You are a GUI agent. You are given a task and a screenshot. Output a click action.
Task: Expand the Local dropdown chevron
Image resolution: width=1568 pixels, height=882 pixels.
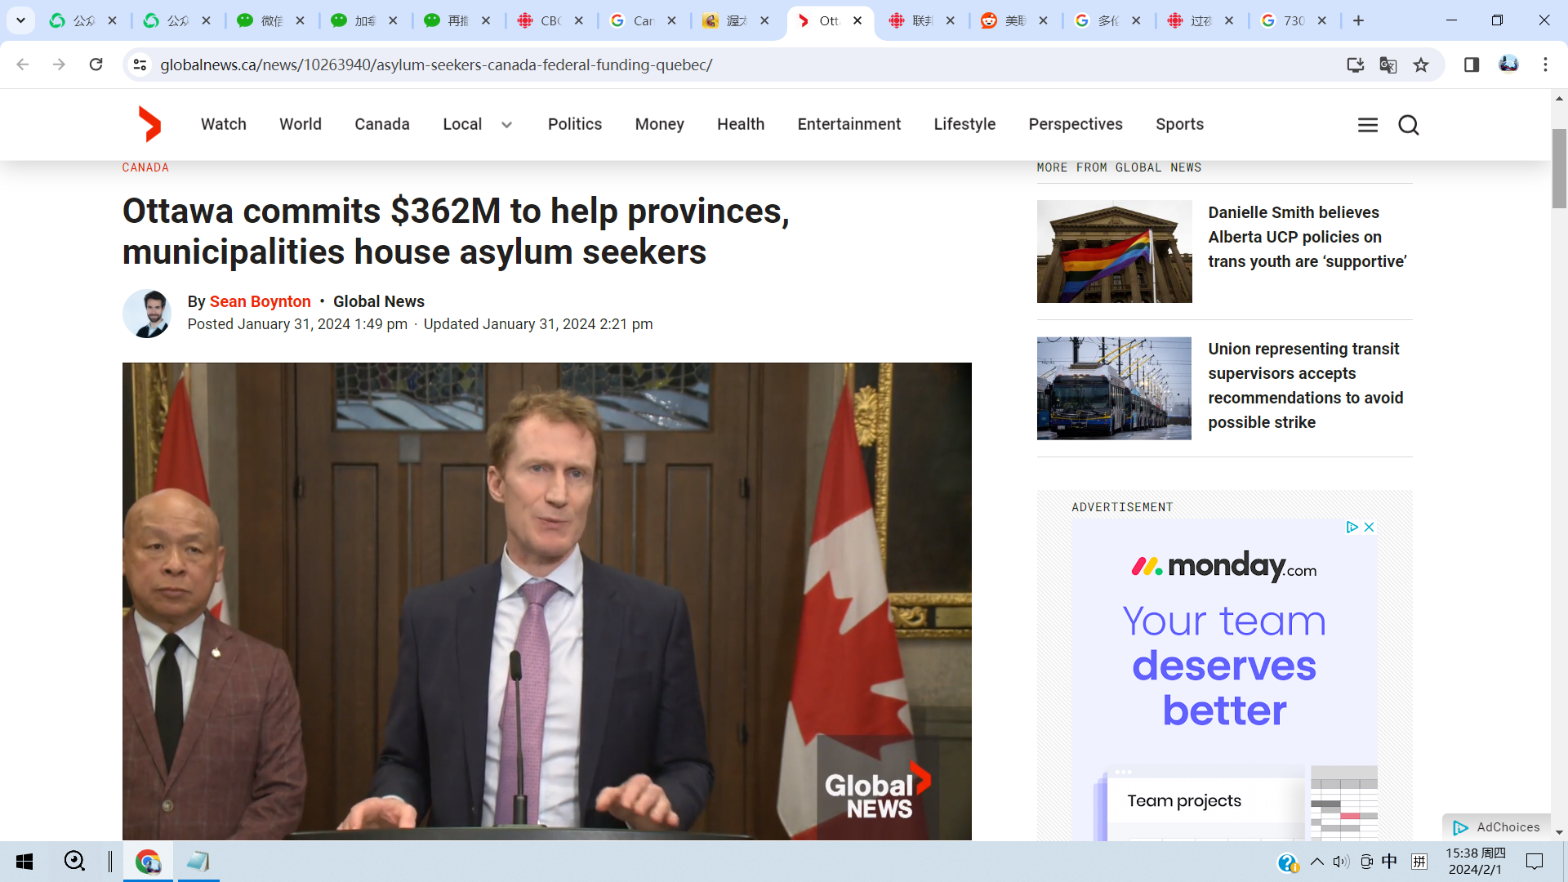tap(506, 125)
